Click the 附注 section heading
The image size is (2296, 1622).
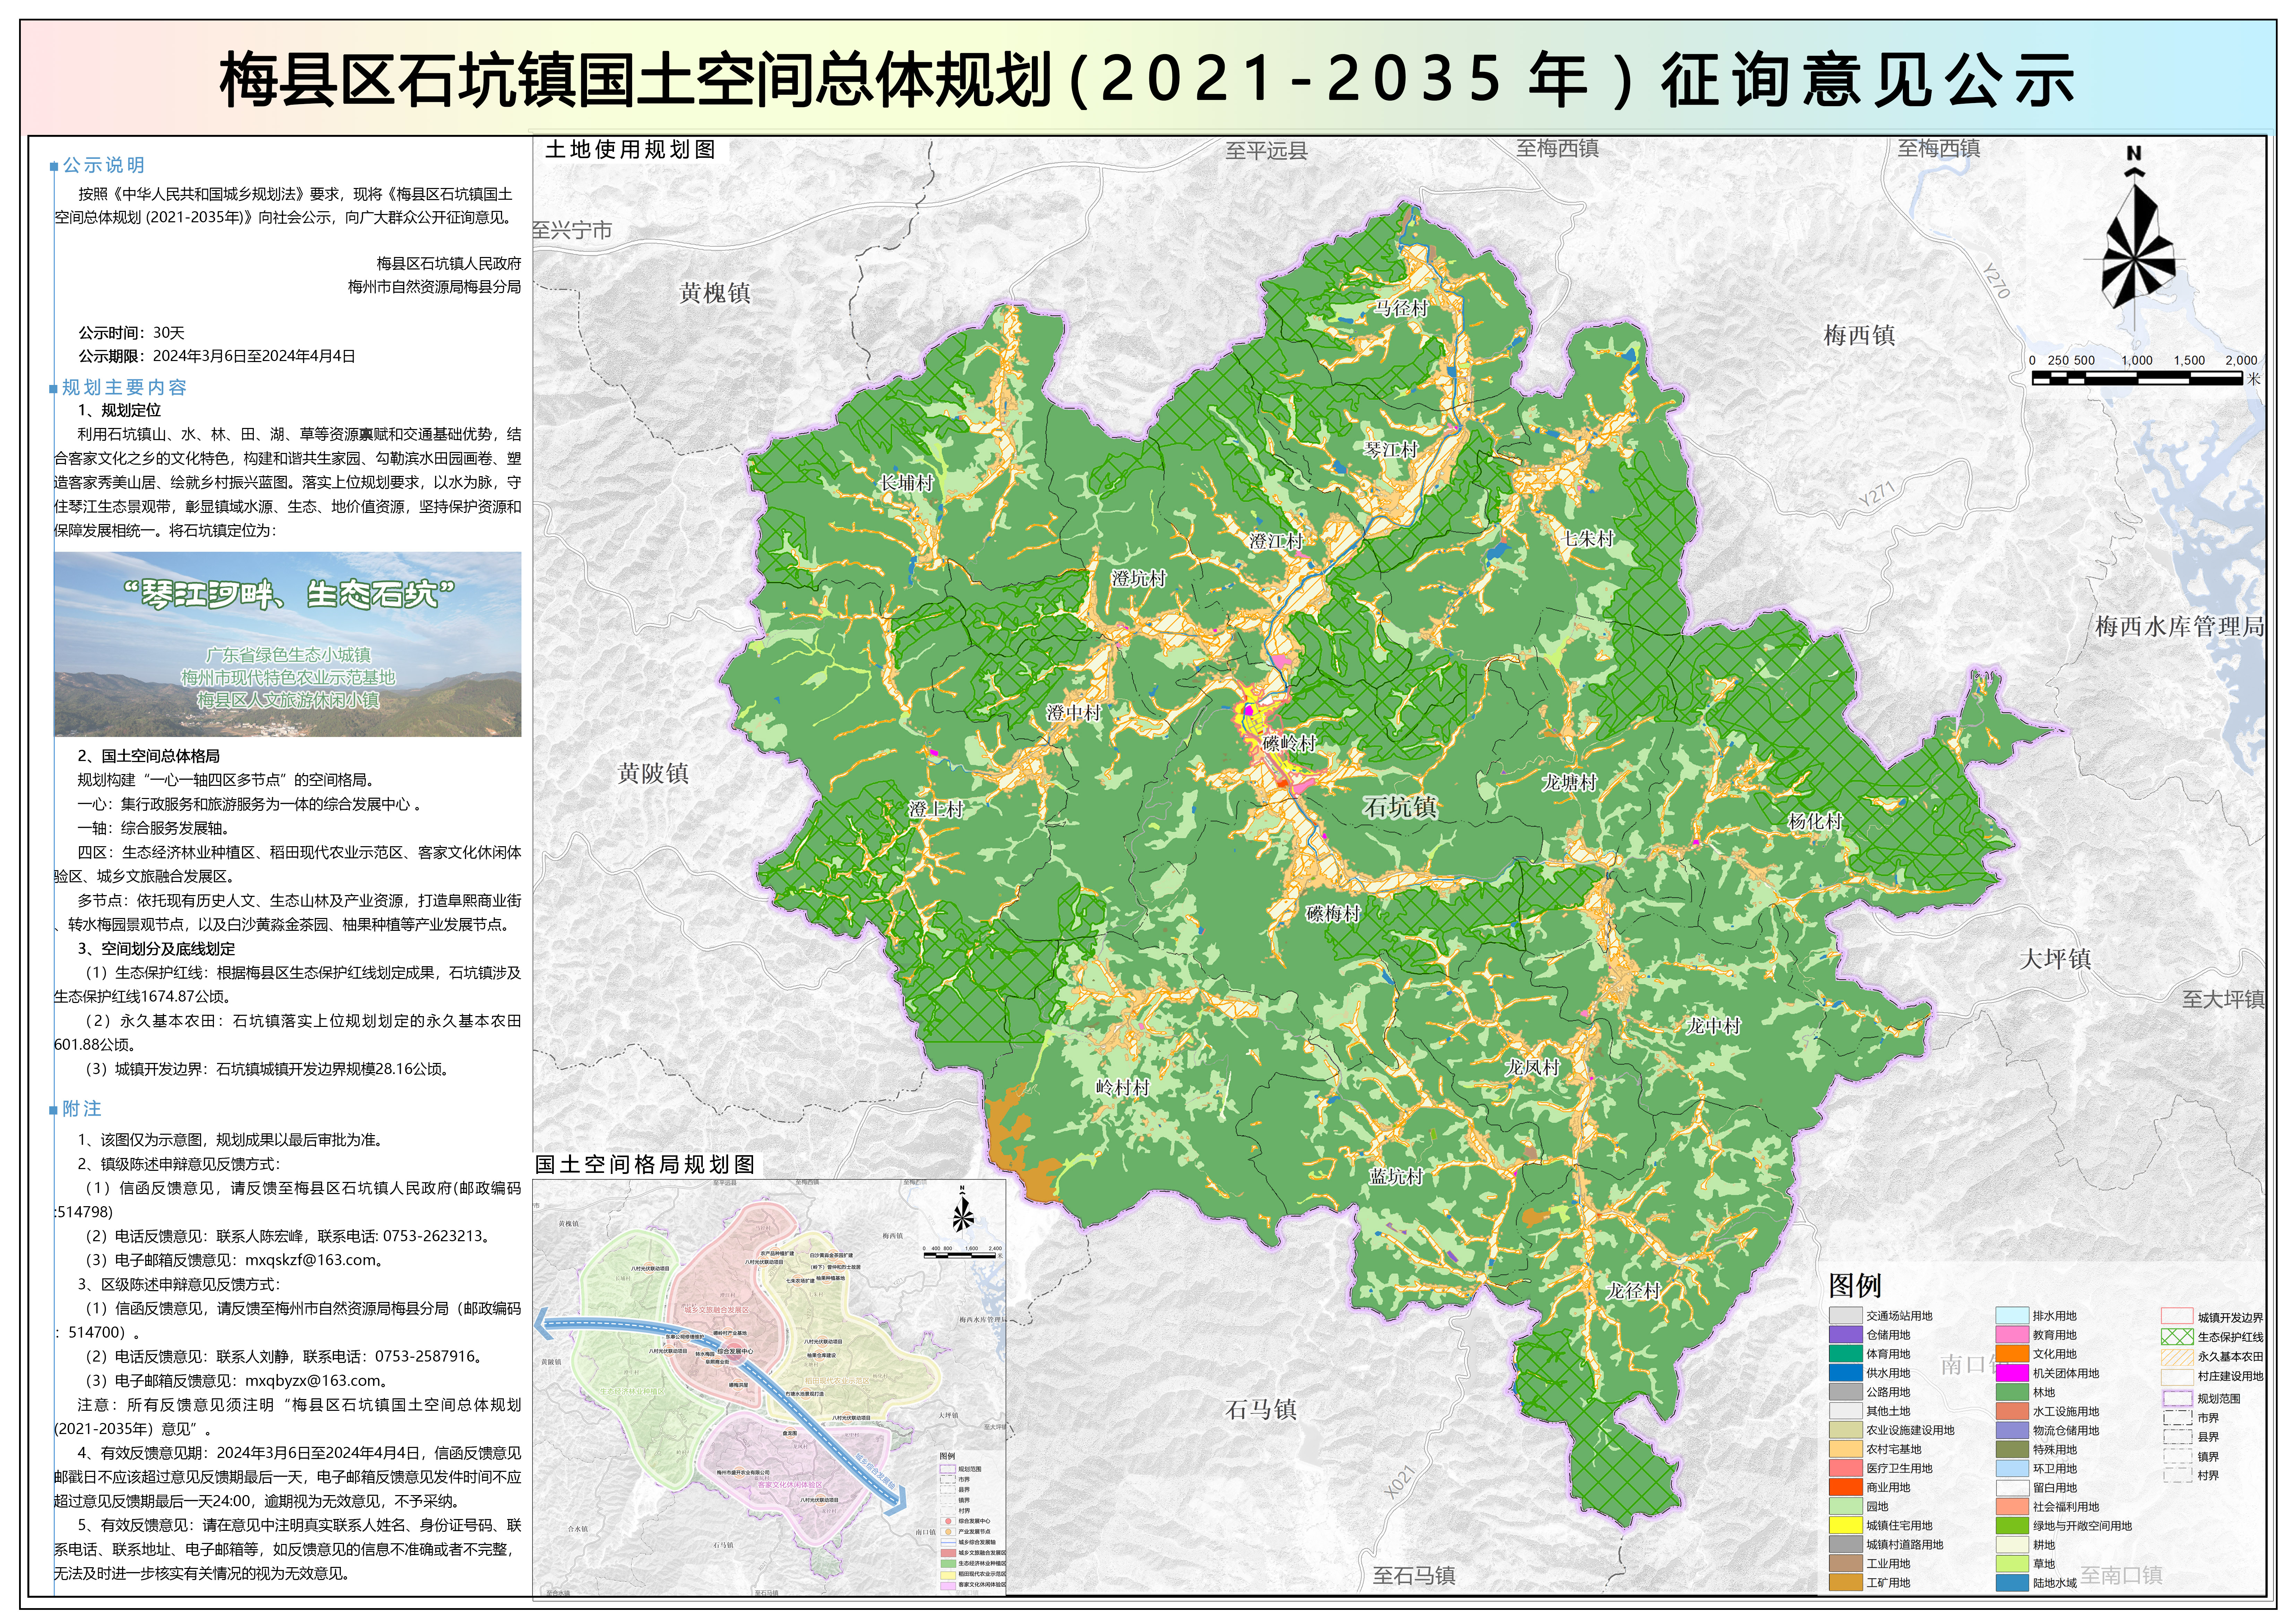[x=82, y=1109]
